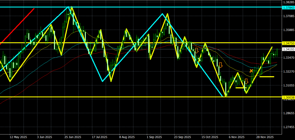
Task: Click the short yellow segment left of the lowest down arrow
Action: 240,88
